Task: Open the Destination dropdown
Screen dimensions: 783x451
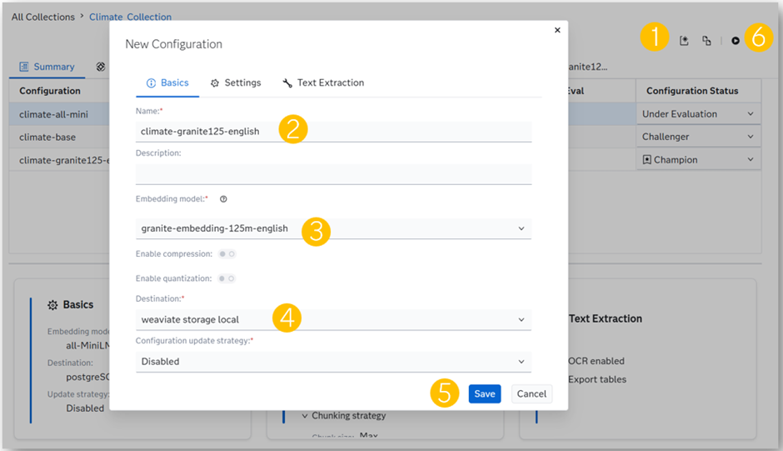Action: point(332,319)
